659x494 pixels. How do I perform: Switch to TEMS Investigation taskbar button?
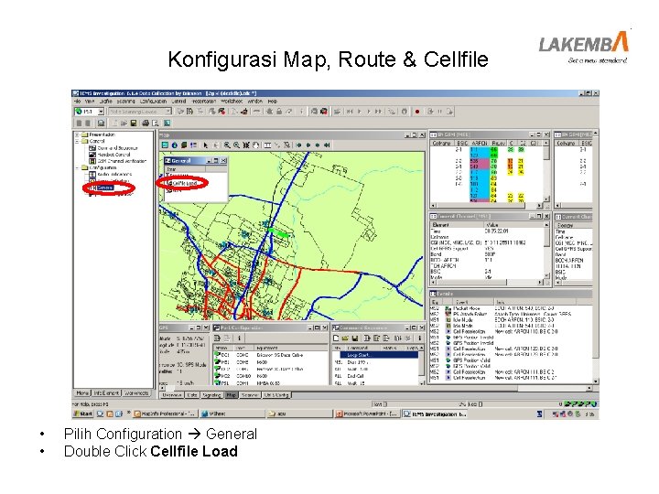pyautogui.click(x=435, y=414)
